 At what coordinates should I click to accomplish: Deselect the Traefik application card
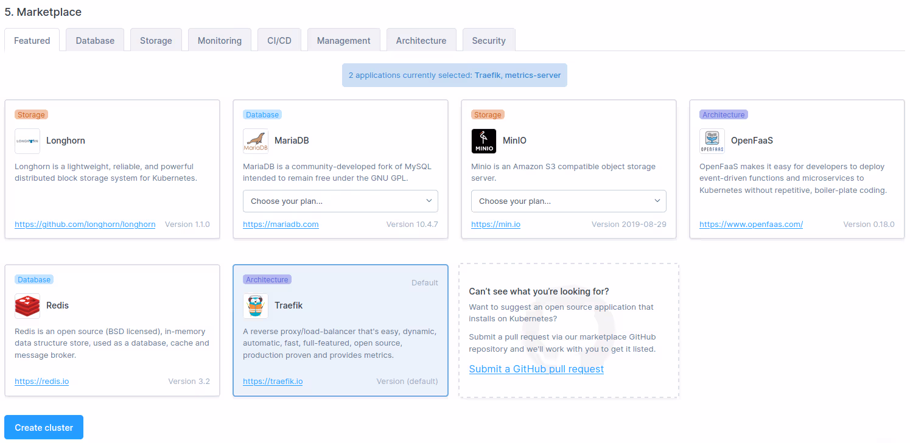pyautogui.click(x=365, y=316)
